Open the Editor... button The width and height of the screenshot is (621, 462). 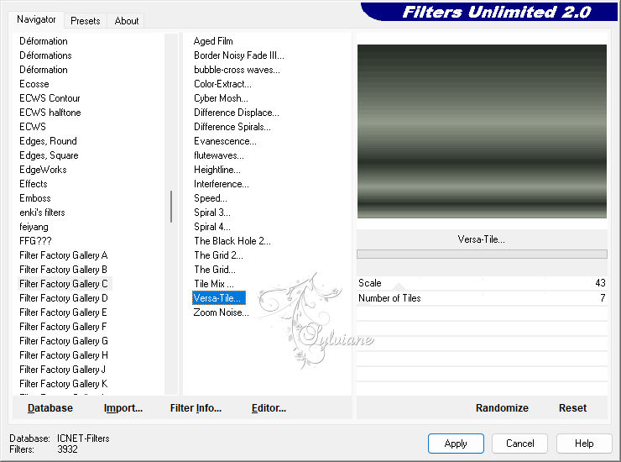tap(269, 408)
